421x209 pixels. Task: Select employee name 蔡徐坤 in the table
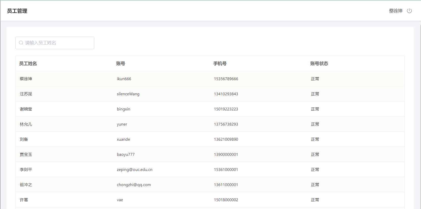tap(26, 79)
